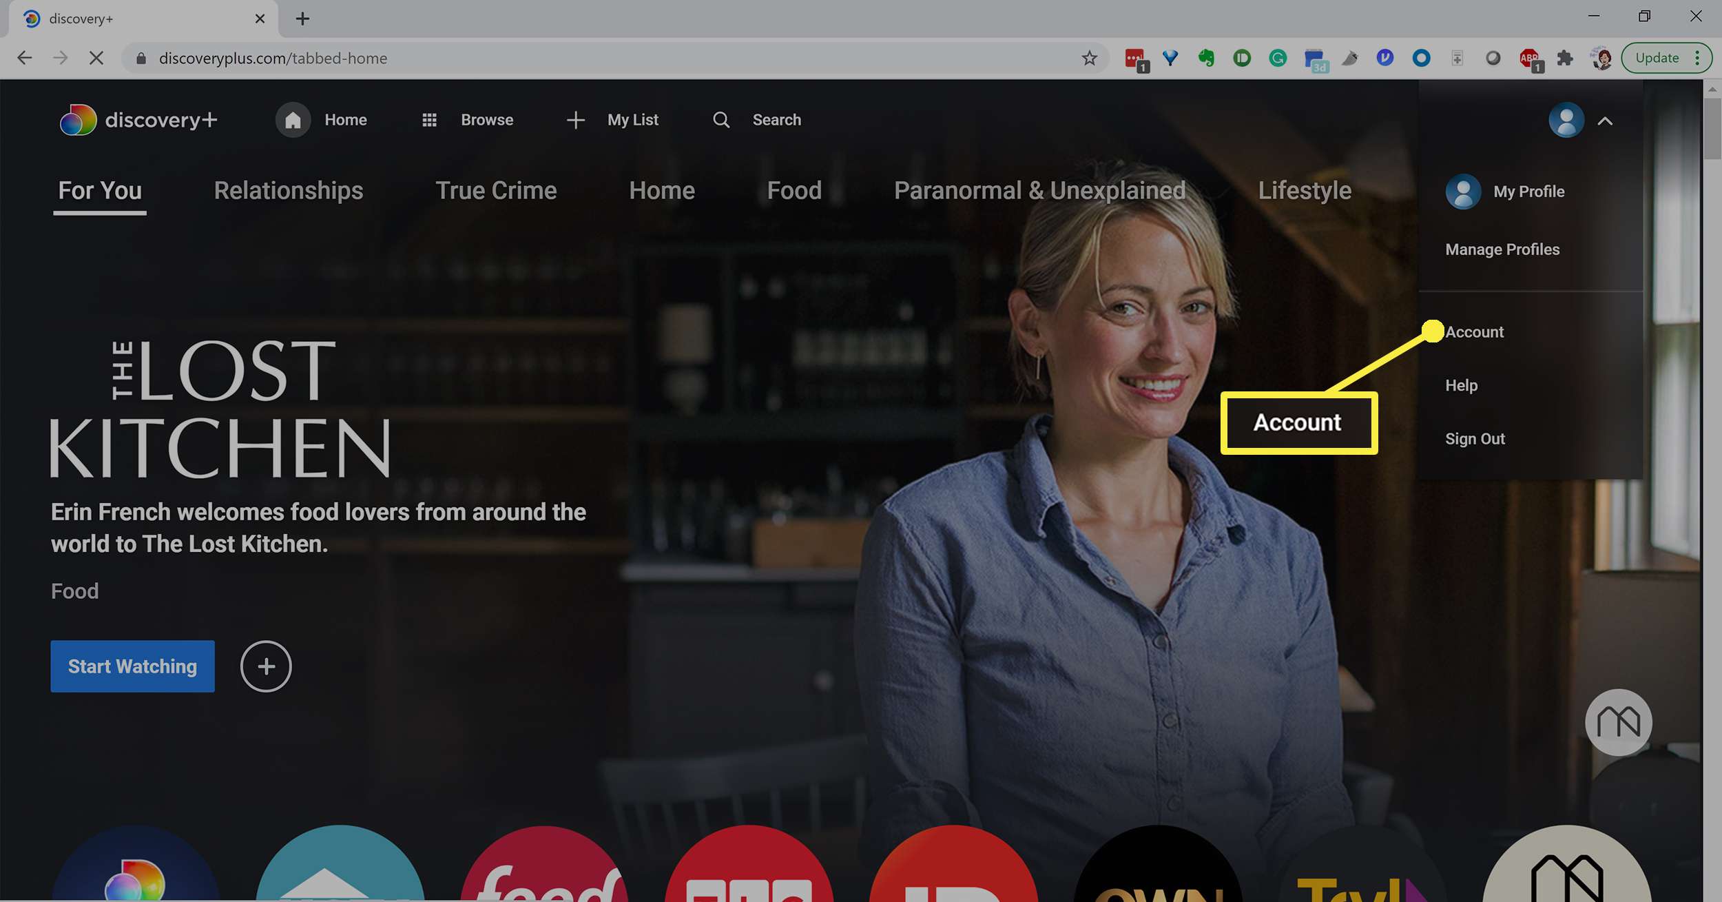Click the Evernote elephant extension icon
Image resolution: width=1722 pixels, height=902 pixels.
tap(1206, 58)
